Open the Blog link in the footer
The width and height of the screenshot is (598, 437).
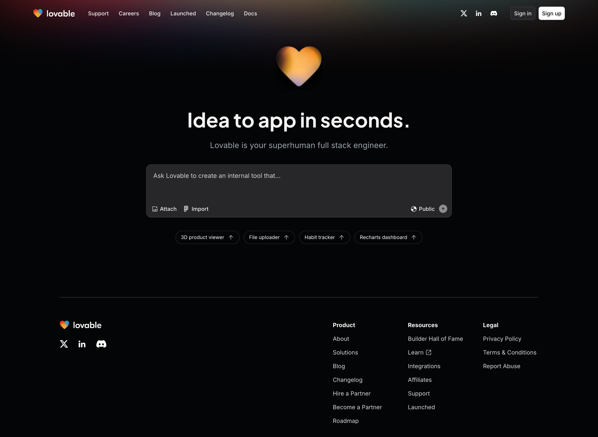[339, 366]
